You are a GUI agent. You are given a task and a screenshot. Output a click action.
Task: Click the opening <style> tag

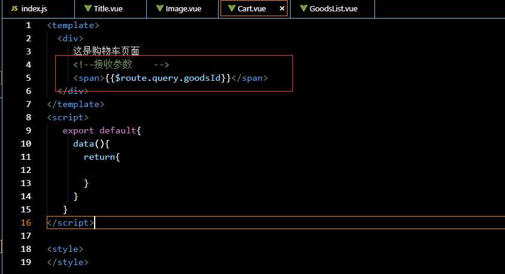(65, 249)
